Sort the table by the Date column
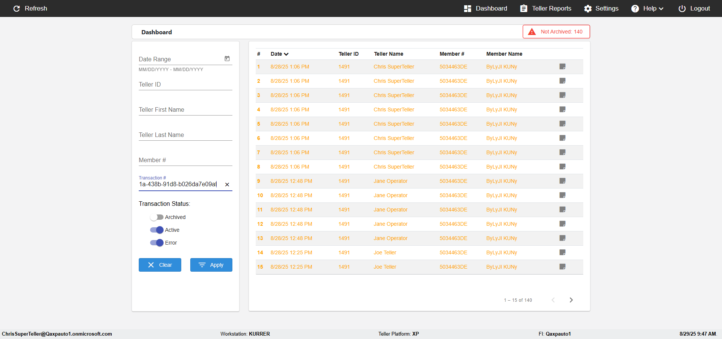This screenshot has height=339, width=722. tap(279, 54)
